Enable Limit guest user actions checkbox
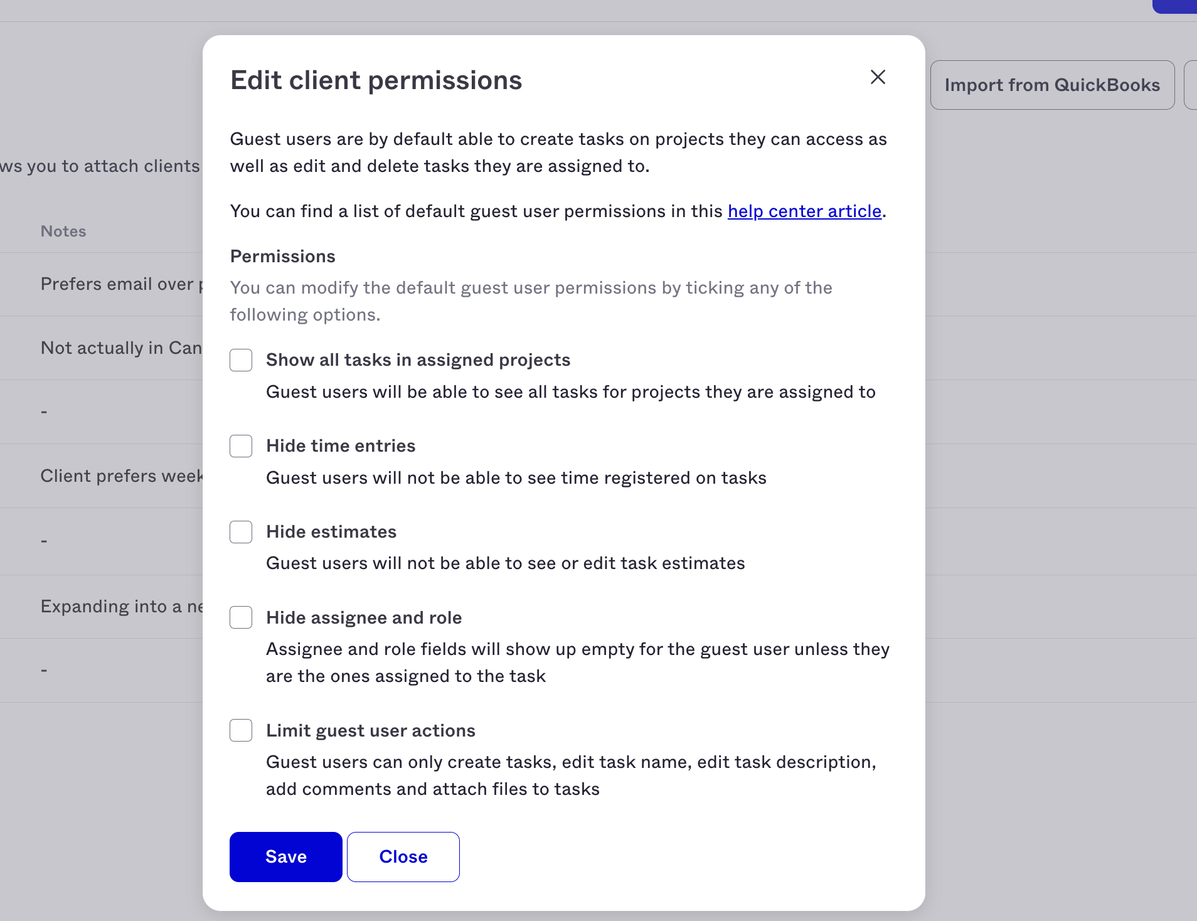Image resolution: width=1197 pixels, height=921 pixels. coord(241,730)
